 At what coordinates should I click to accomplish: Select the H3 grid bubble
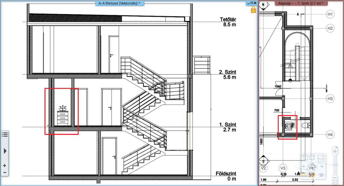(330, 99)
